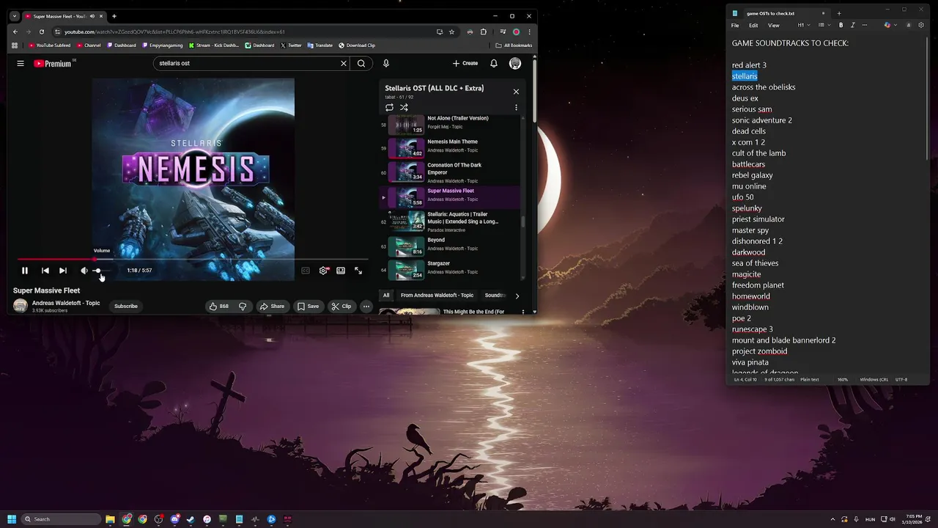Open Notepad Copilot dropdown

(890, 25)
